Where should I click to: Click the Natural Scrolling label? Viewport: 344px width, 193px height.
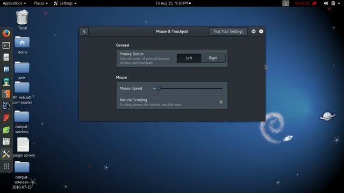133,100
